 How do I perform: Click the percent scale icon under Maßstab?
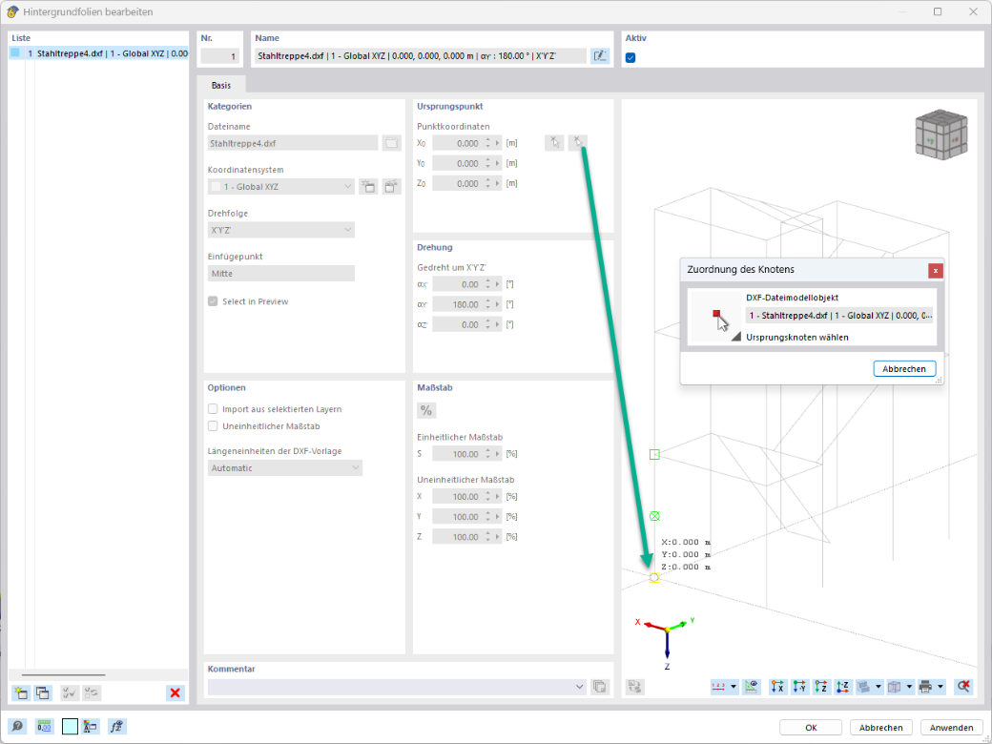tap(426, 410)
